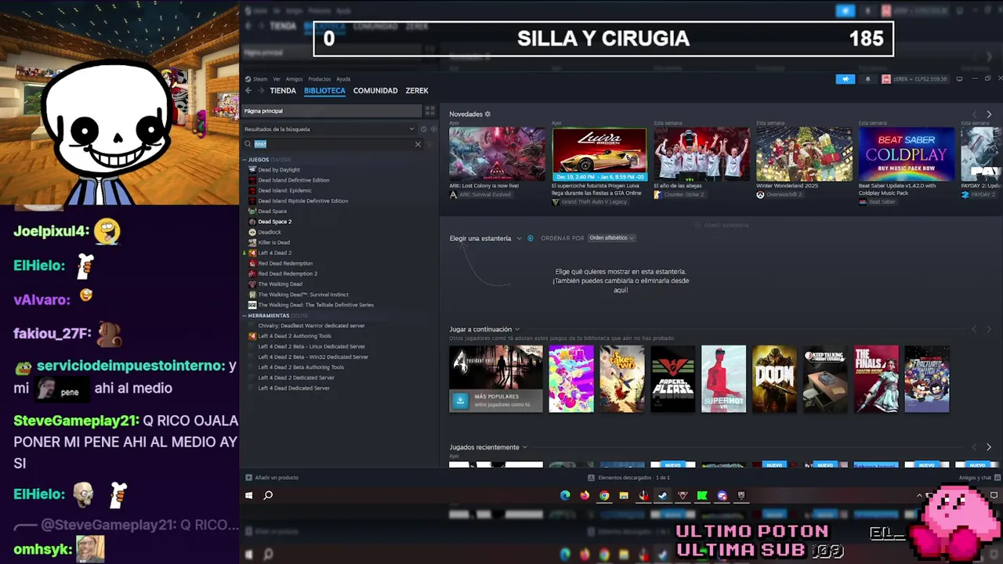This screenshot has height=564, width=1003.
Task: Open Winter Wonderland 2025 news thumbnail
Action: (804, 154)
